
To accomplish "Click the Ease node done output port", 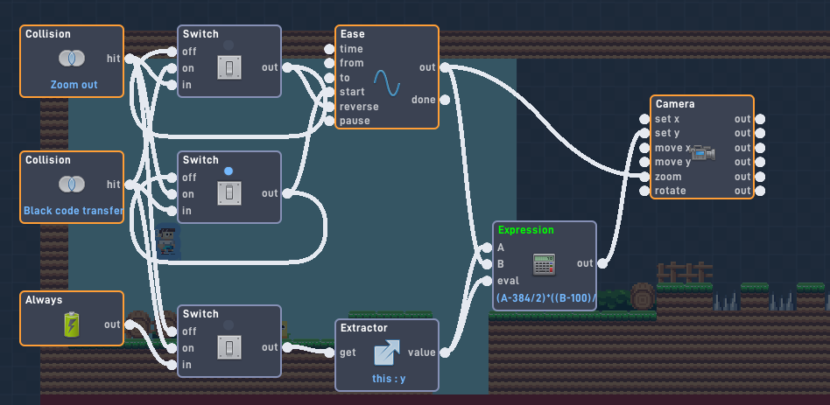I will coord(445,100).
